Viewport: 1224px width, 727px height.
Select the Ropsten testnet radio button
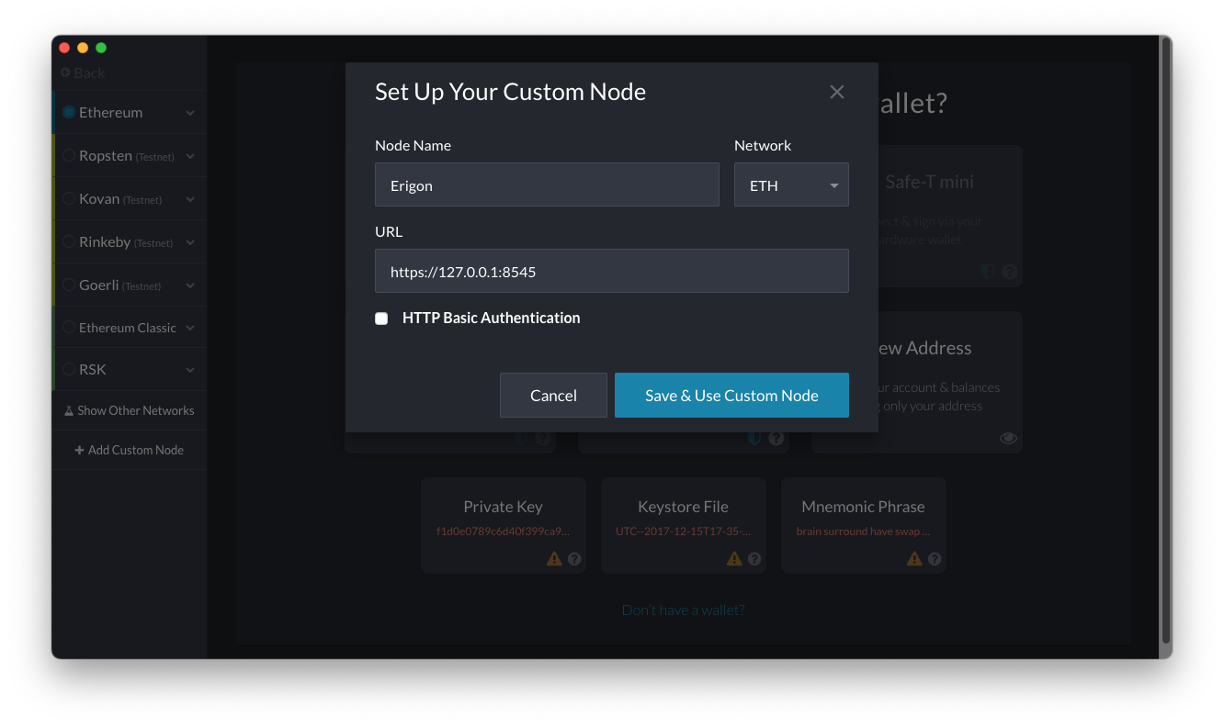pyautogui.click(x=69, y=156)
